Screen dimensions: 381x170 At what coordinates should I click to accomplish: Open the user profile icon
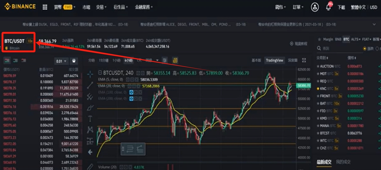pos(315,7)
